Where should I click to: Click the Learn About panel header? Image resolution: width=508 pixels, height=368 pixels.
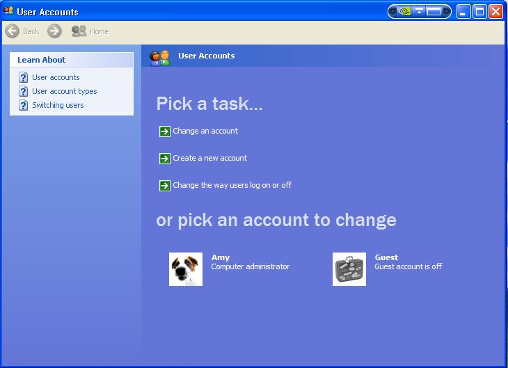(x=72, y=60)
